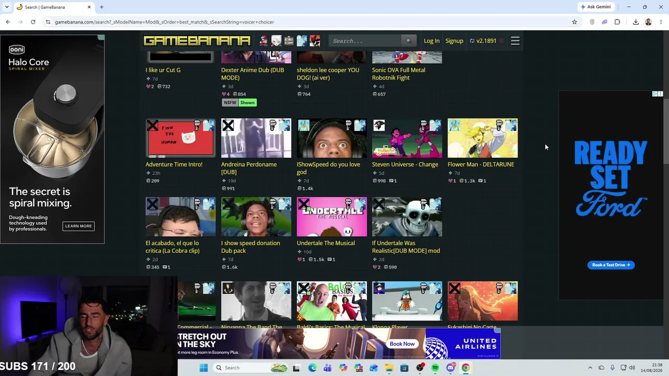Open 'El acabado, el que lo critica' title link

[172, 247]
